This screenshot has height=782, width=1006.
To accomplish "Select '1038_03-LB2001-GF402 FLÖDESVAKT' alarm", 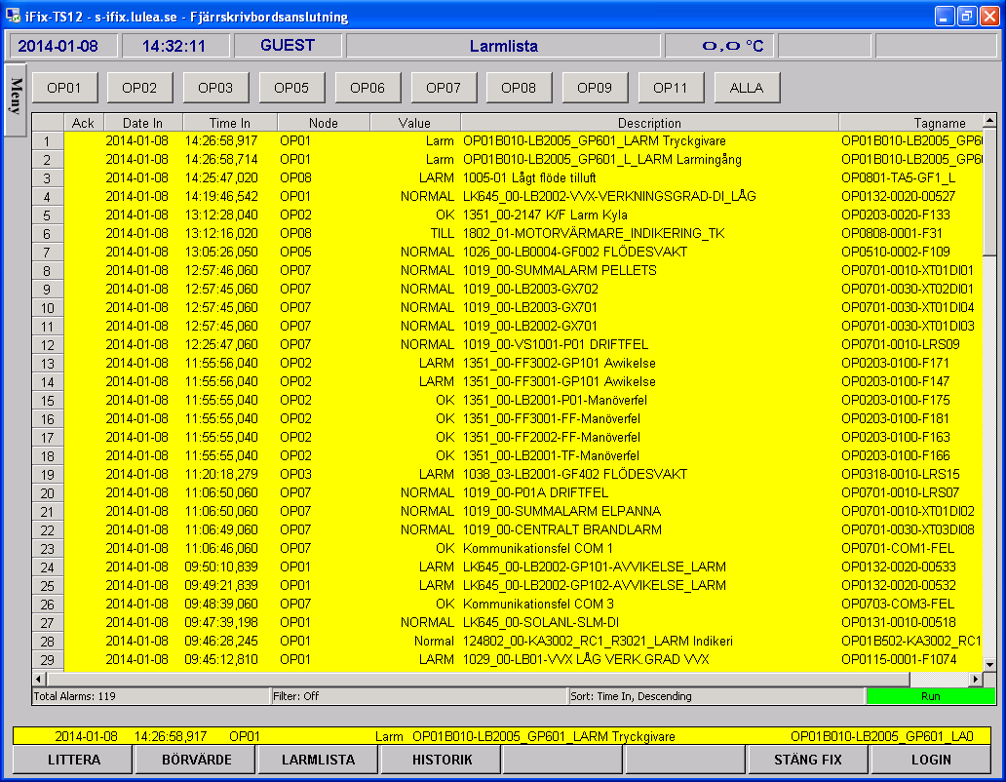I will click(x=507, y=474).
